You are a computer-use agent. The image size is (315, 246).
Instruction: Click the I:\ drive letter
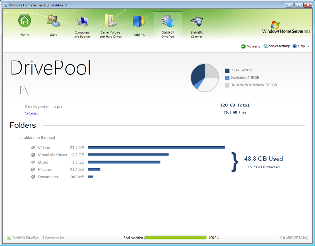[24, 91]
